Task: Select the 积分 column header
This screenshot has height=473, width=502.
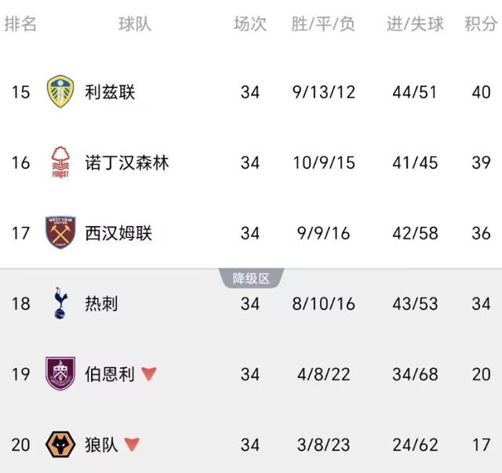Action: (x=479, y=24)
